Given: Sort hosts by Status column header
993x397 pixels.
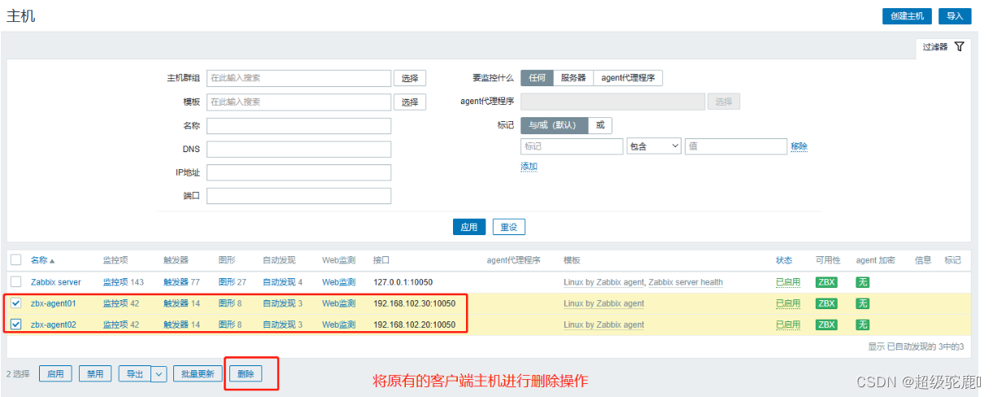Looking at the screenshot, I should 784,260.
